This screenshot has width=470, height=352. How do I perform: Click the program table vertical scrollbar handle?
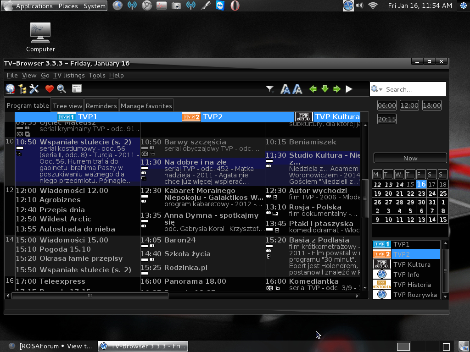(x=365, y=199)
